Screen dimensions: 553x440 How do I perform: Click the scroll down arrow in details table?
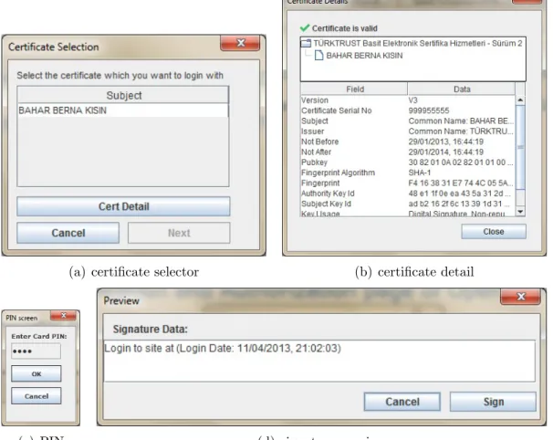[520, 212]
